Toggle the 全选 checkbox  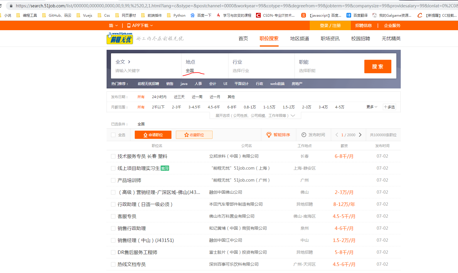(113, 135)
